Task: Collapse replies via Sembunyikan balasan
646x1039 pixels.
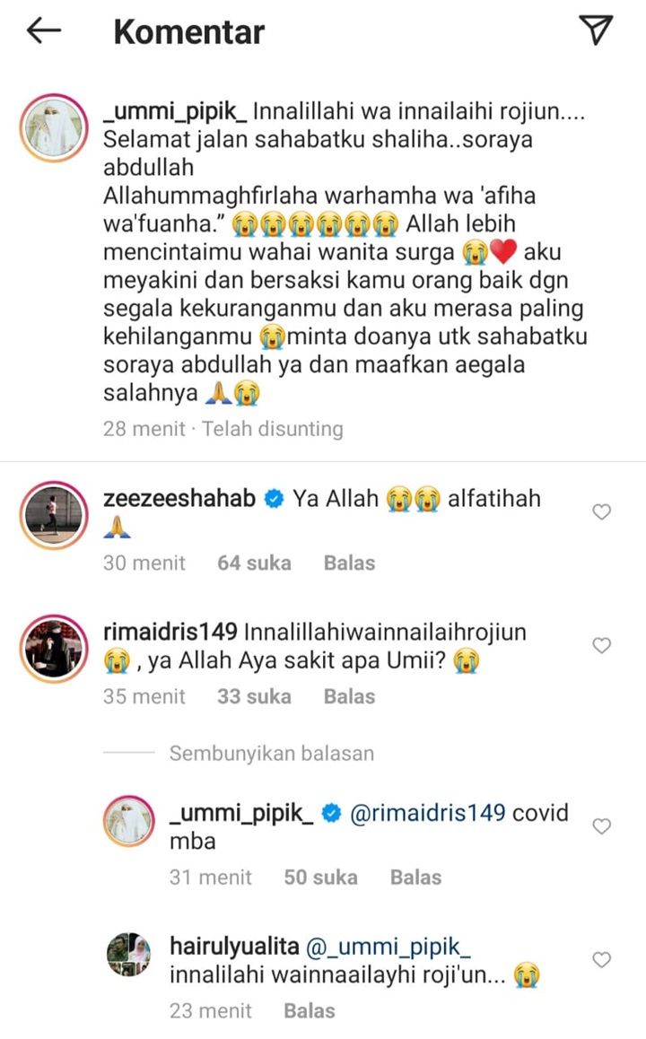Action: 272,754
